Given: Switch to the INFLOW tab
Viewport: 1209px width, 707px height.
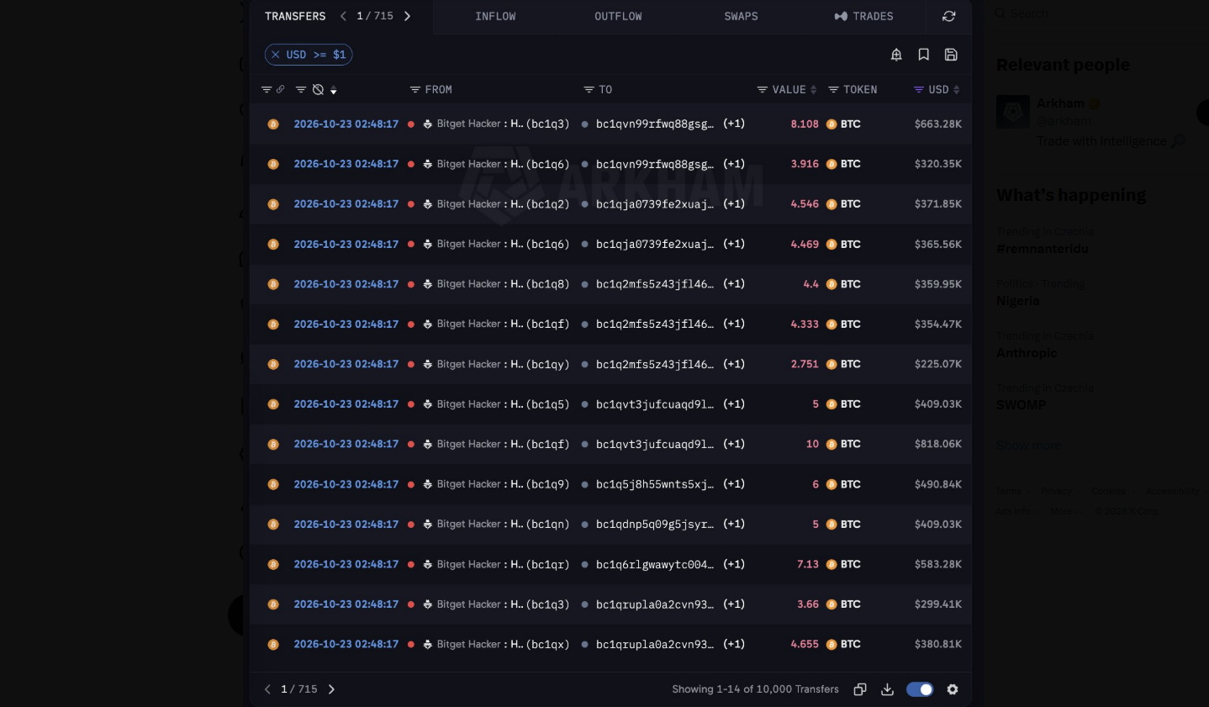Looking at the screenshot, I should point(495,16).
